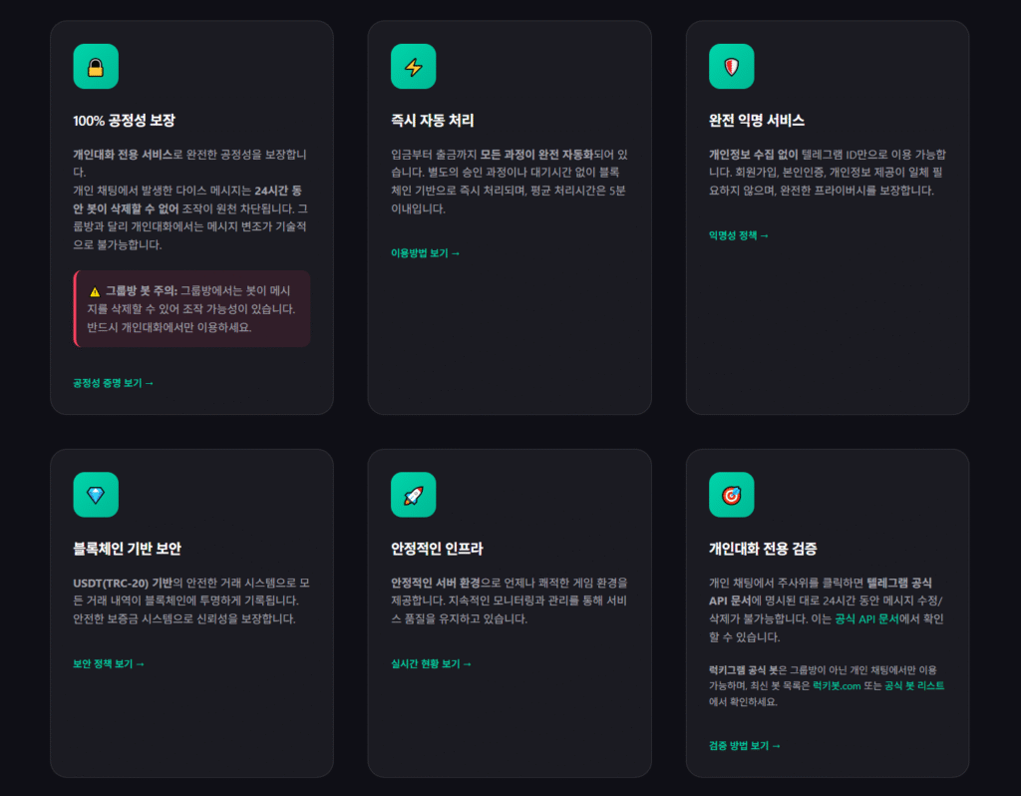
Task: Click the 블록체인 기반 보안 heading
Action: tap(127, 549)
